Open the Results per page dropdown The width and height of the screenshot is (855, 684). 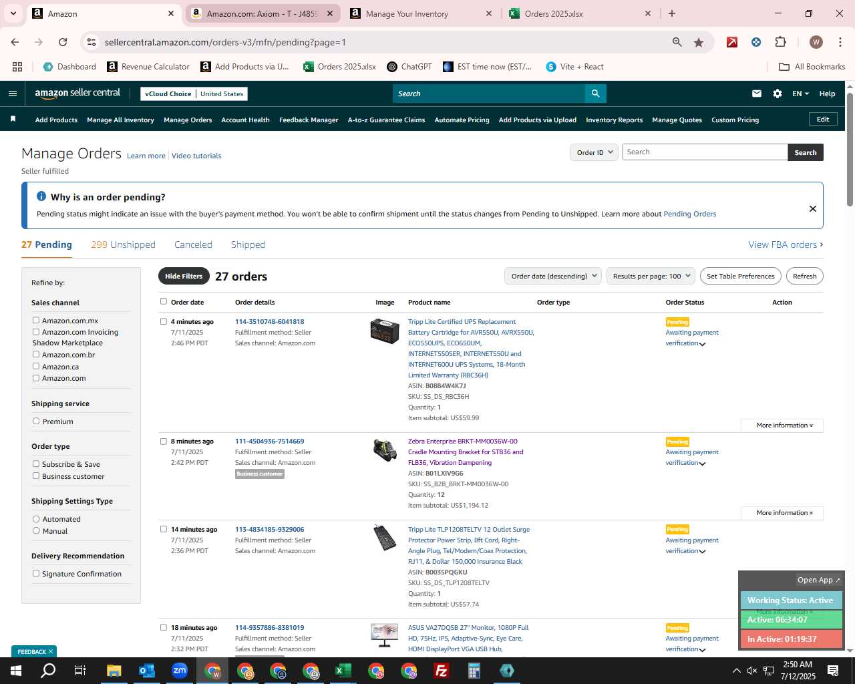coord(651,276)
